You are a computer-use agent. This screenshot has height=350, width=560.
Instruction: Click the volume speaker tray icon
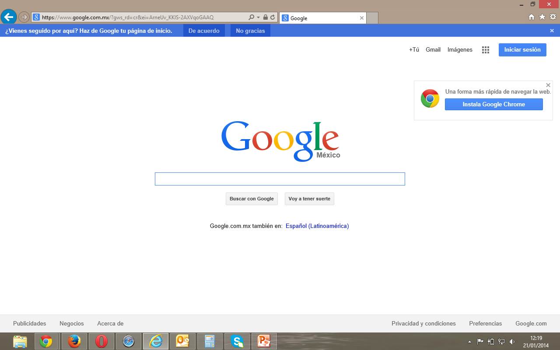512,342
